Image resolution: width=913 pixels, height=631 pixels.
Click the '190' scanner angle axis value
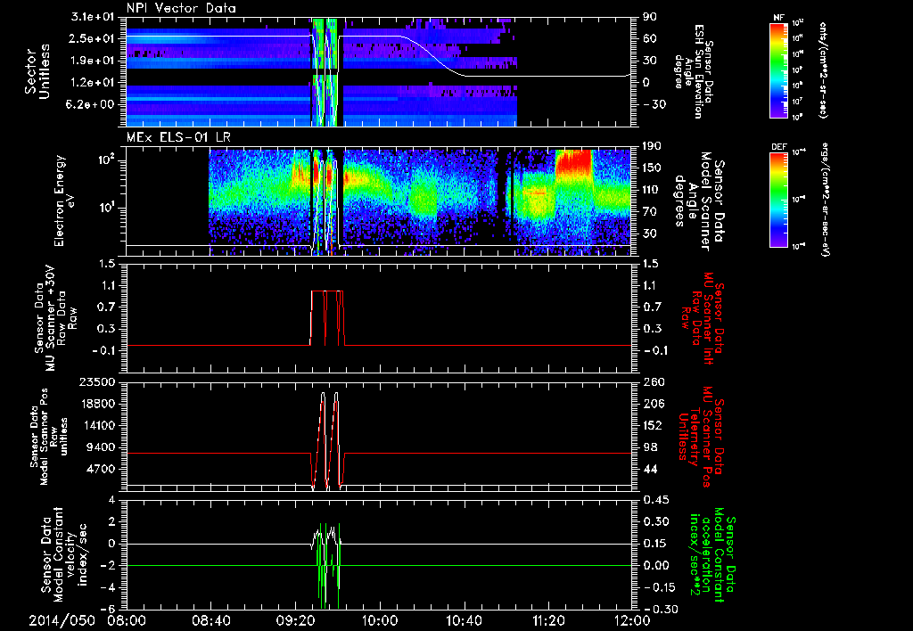click(x=654, y=146)
